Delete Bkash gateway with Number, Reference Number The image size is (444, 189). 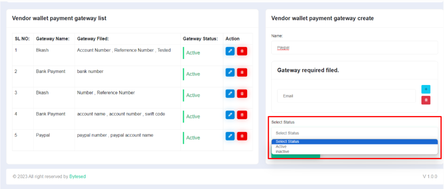tap(242, 94)
